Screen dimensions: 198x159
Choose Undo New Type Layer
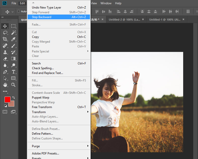tap(59, 8)
